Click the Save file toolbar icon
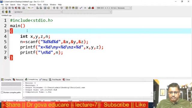 pos(9,8)
